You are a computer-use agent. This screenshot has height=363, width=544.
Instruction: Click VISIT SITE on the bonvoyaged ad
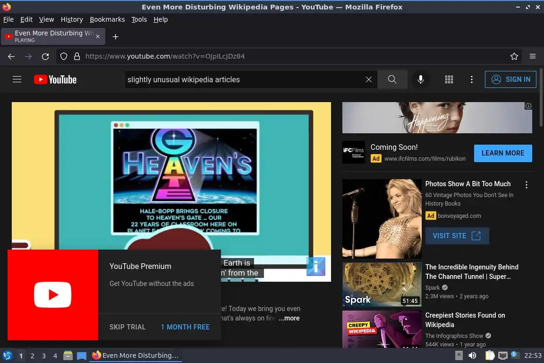457,236
